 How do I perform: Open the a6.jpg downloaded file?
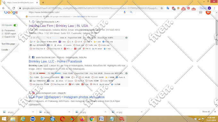tap(11, 112)
